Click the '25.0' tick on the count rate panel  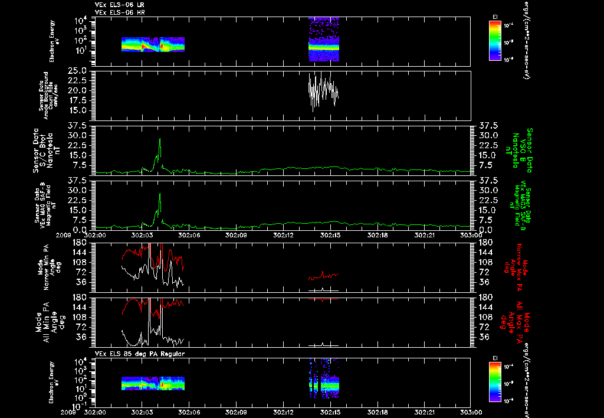tap(78, 71)
